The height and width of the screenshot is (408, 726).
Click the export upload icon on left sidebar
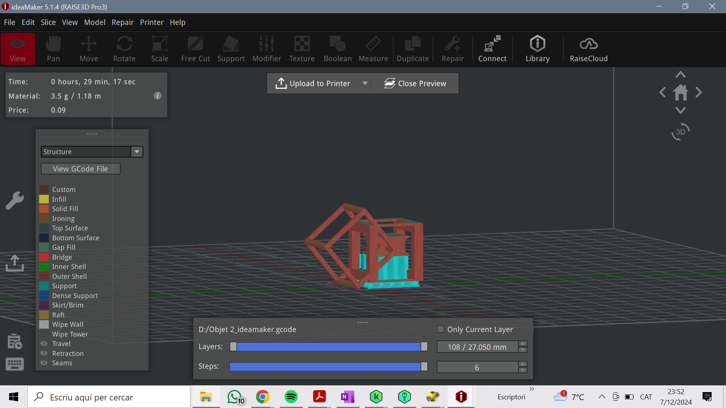pyautogui.click(x=15, y=263)
